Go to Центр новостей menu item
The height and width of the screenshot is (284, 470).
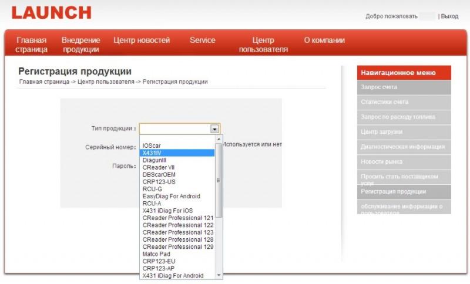click(x=142, y=40)
